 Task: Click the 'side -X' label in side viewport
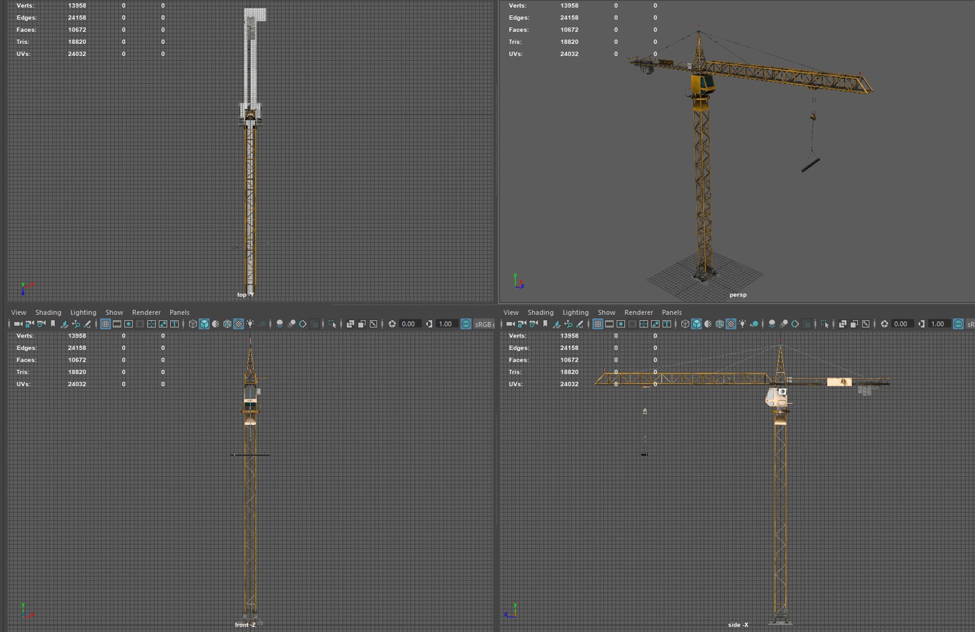coord(738,625)
